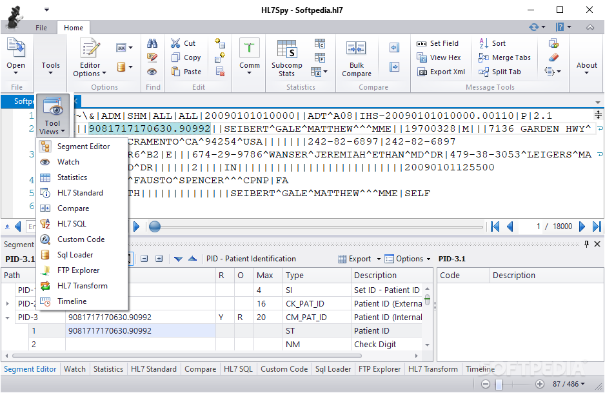Viewport: 605px width, 393px height.
Task: Sort the messages
Action: pyautogui.click(x=492, y=43)
